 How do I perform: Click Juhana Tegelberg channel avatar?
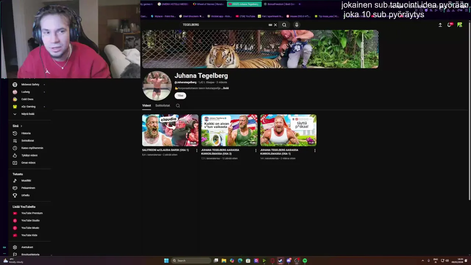(x=157, y=86)
